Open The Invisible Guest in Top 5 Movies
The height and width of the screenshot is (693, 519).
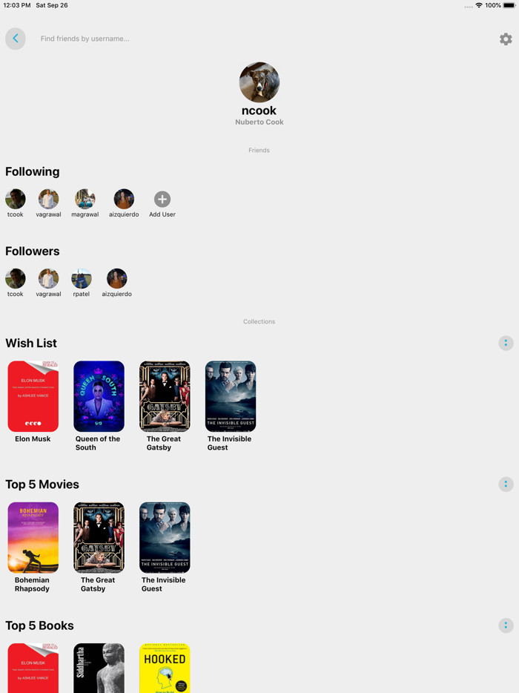165,537
